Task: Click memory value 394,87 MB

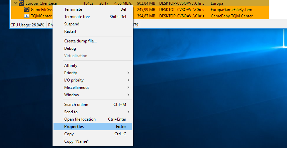Action: pyautogui.click(x=146, y=16)
